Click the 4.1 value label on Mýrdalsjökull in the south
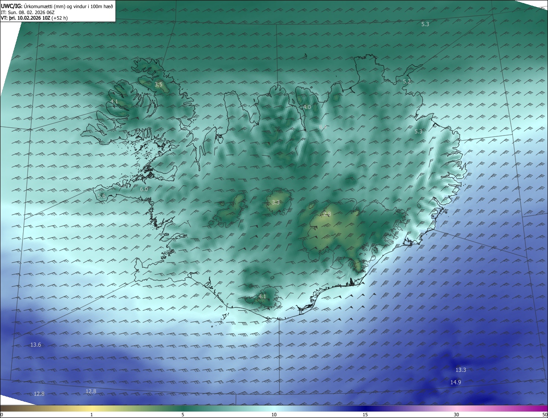 point(262,296)
